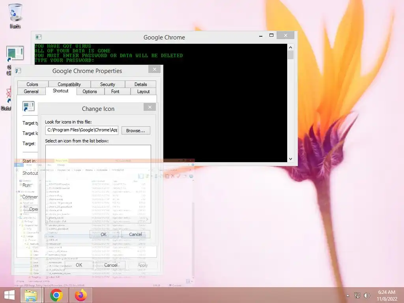Viewport: 404px width, 303px height.
Task: Cancel the Change Icon dialog
Action: click(x=136, y=234)
